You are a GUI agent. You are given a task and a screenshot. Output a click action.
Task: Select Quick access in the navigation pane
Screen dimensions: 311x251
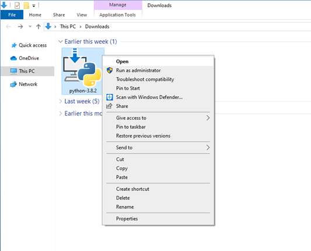(33, 45)
